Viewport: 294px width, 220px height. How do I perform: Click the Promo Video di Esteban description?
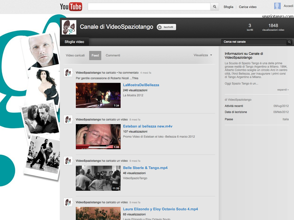(x=159, y=137)
